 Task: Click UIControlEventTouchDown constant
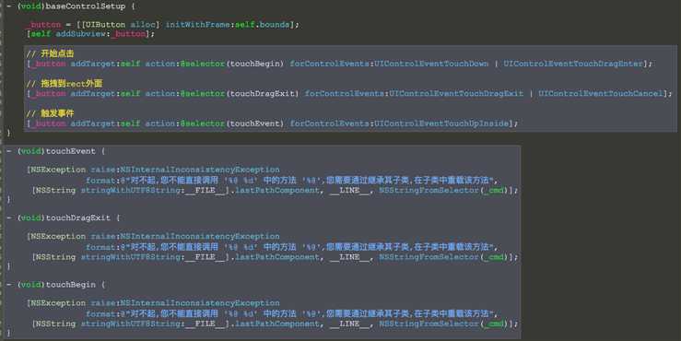pyautogui.click(x=431, y=64)
